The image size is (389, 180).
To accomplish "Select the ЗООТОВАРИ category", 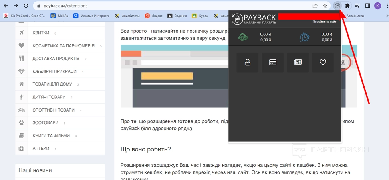I will tap(60, 123).
